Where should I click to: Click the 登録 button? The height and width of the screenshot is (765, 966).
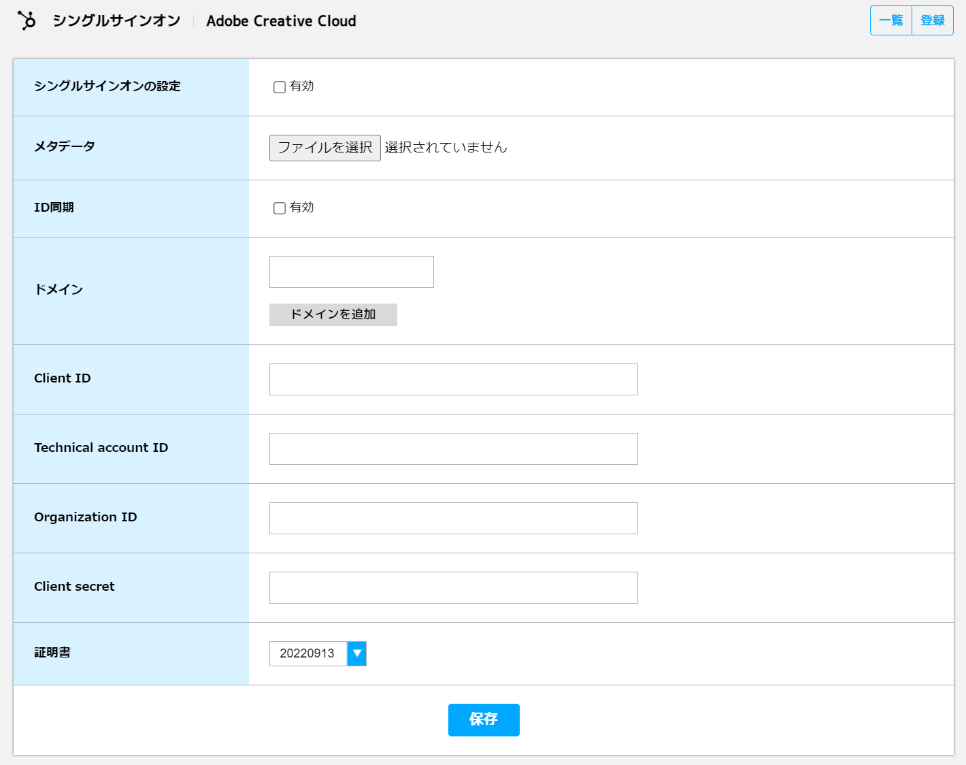tap(933, 20)
